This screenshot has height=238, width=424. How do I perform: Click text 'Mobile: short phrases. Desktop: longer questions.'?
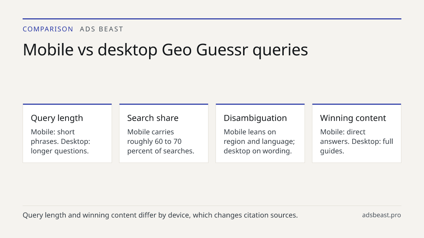[60, 141]
